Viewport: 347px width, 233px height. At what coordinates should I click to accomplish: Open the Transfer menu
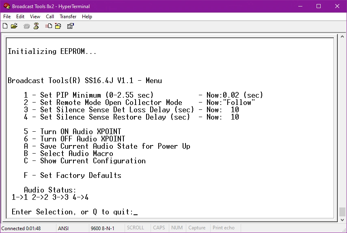[x=68, y=17]
